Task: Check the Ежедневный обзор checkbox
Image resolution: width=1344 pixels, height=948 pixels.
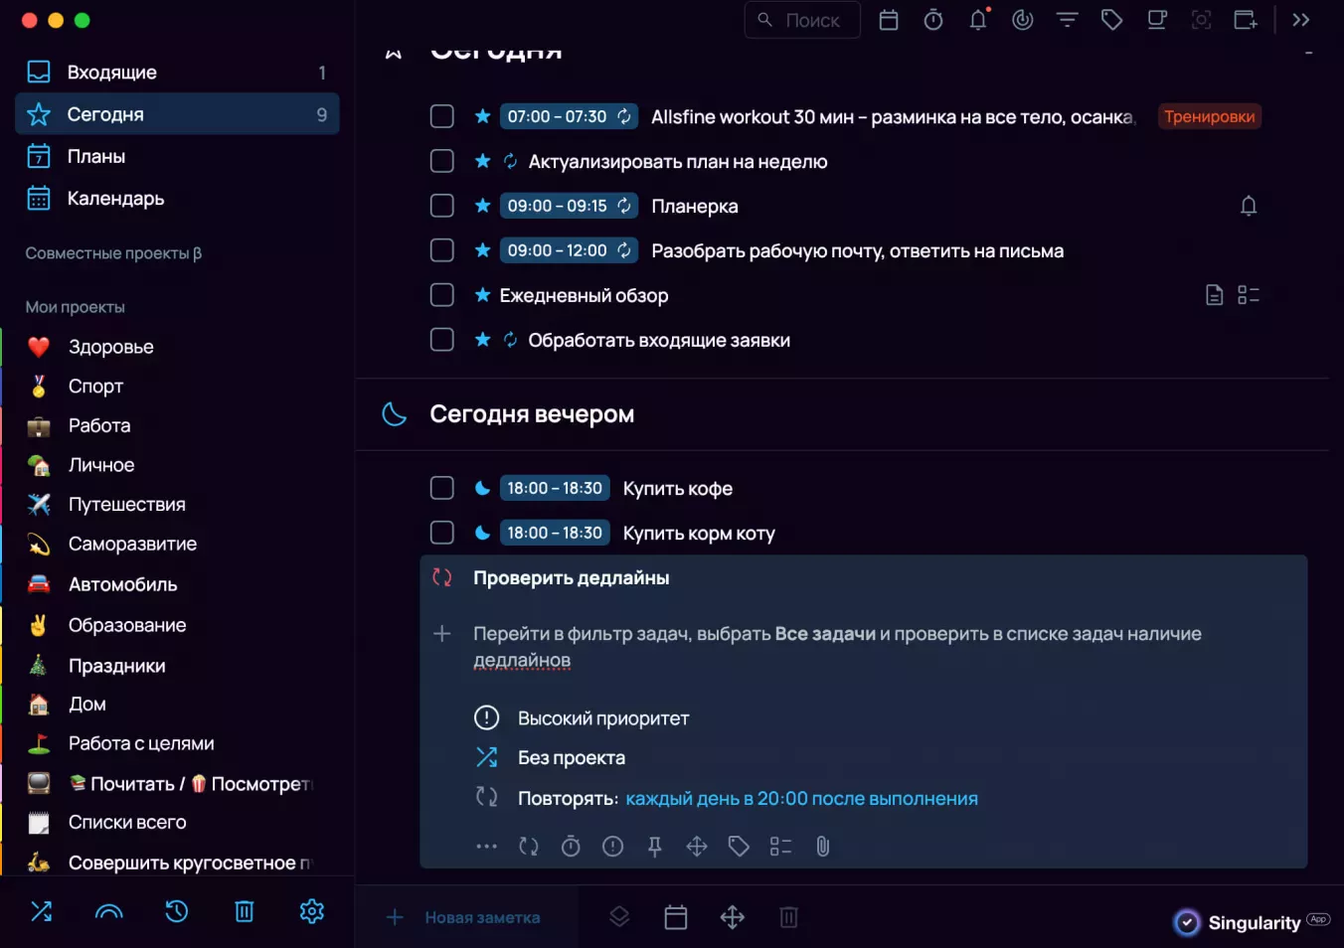Action: [x=442, y=295]
